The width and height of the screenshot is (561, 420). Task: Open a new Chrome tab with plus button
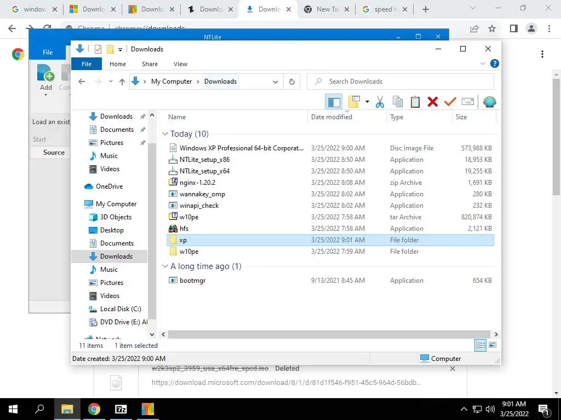425,9
